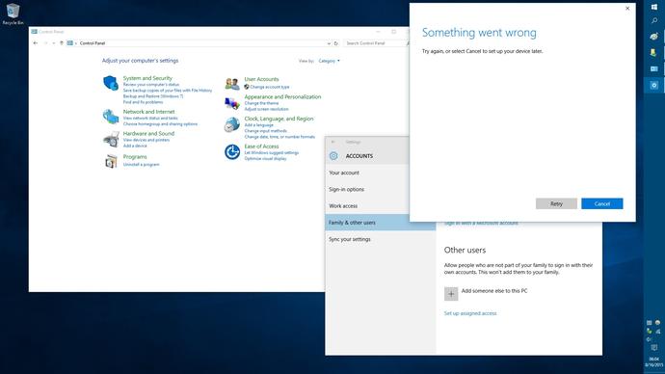
Task: Open Save backup copies with File History
Action: [168, 91]
